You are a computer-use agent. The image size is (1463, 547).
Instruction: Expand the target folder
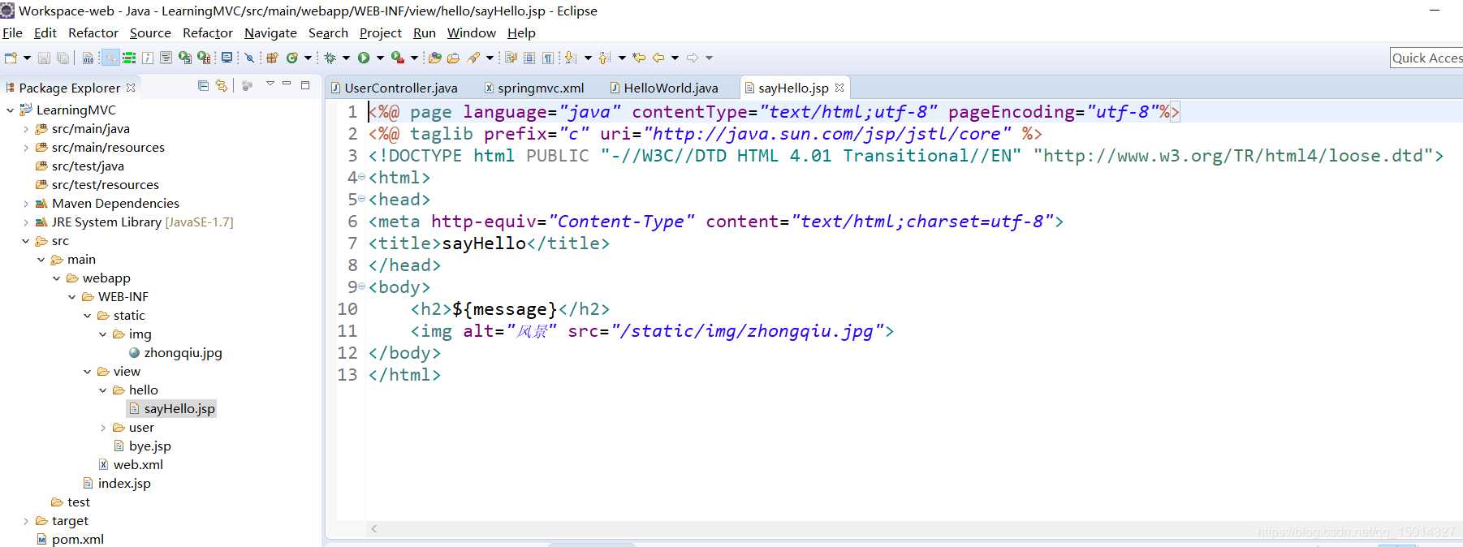pos(25,521)
